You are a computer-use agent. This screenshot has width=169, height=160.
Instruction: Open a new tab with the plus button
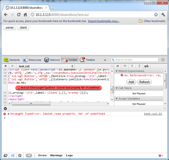point(53,8)
